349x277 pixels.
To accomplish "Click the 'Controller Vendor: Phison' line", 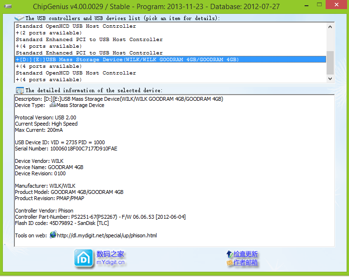I will coord(44,211).
